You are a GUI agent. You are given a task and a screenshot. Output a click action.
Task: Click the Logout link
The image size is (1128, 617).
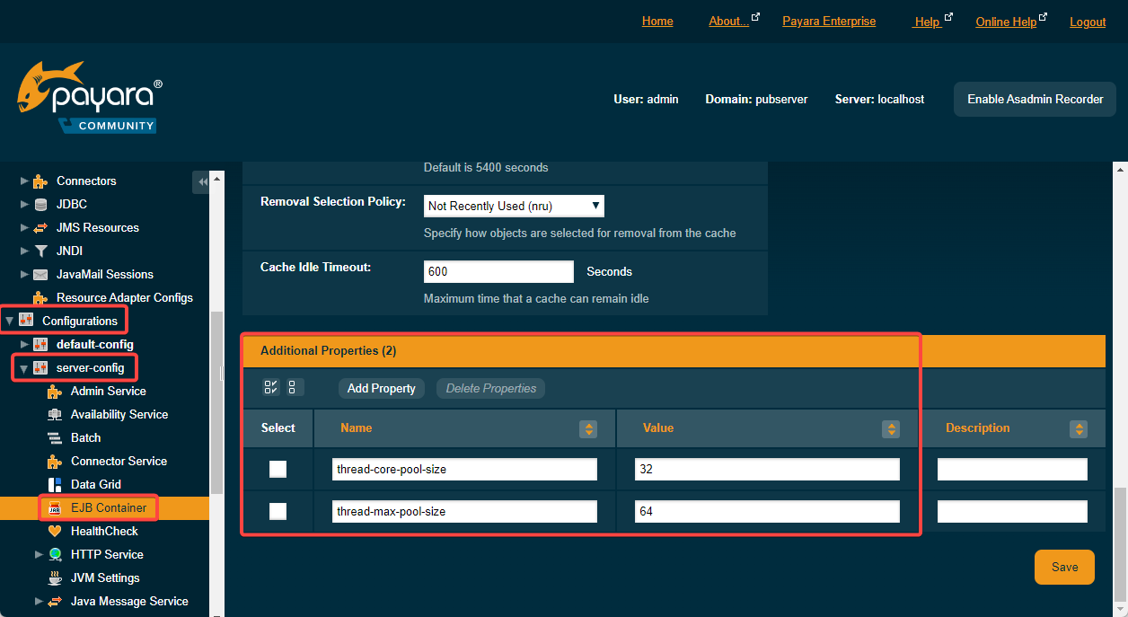[x=1087, y=22]
